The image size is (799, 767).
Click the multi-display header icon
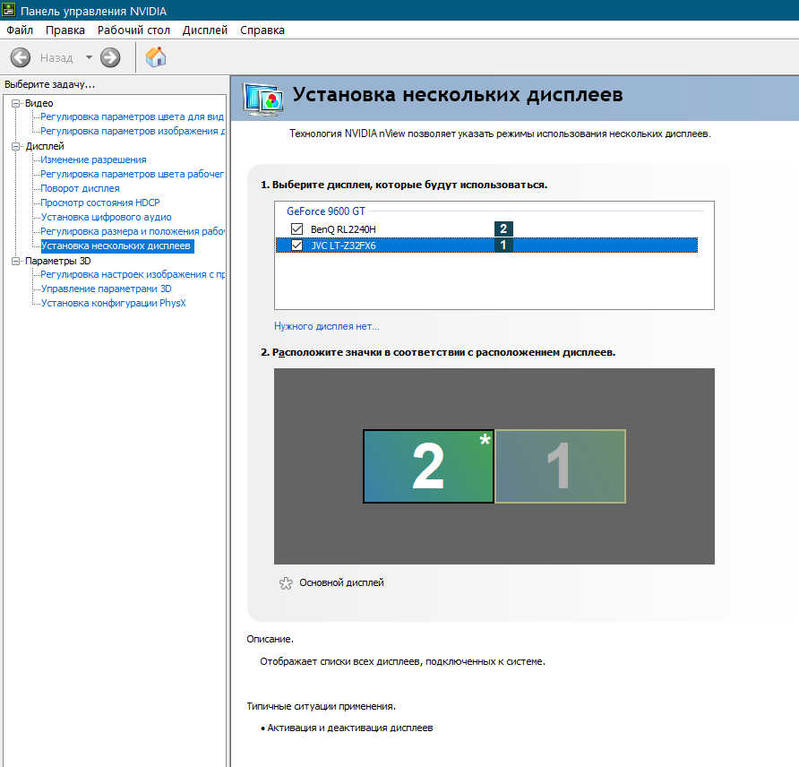click(x=263, y=99)
